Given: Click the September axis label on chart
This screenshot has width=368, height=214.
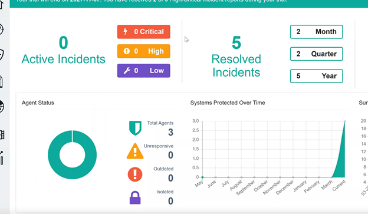Looking at the screenshot, I should tap(245, 187).
